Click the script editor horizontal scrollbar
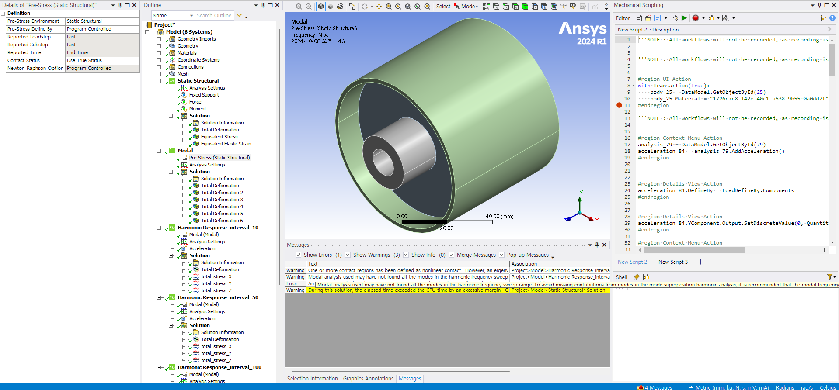Screen dimensions: 839x390 [x=694, y=250]
